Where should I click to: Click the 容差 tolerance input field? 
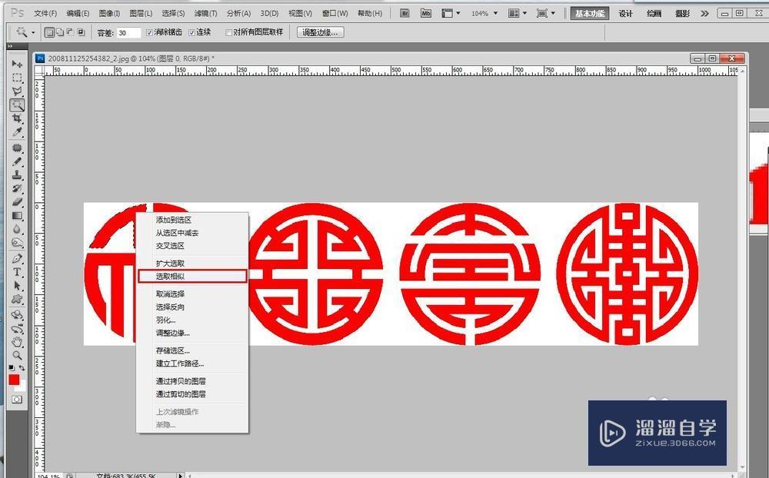click(128, 33)
